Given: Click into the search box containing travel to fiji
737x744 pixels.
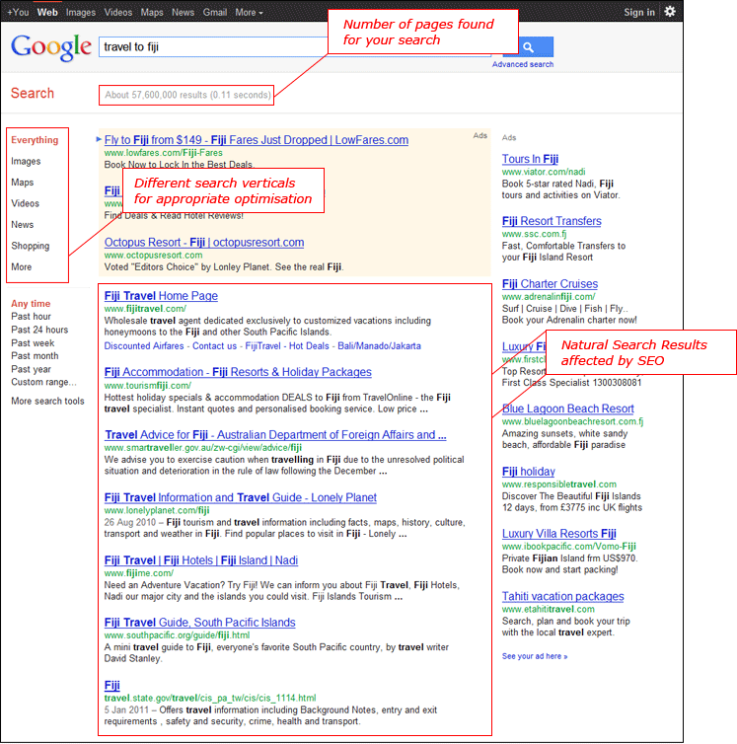Looking at the screenshot, I should (x=212, y=47).
